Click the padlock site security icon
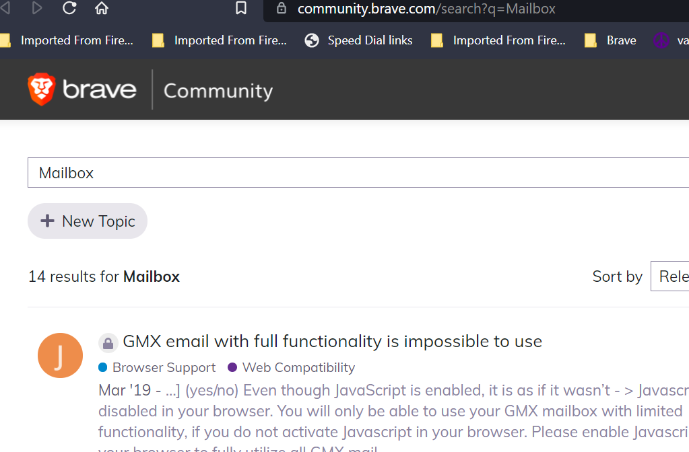This screenshot has width=689, height=452. pos(282,9)
